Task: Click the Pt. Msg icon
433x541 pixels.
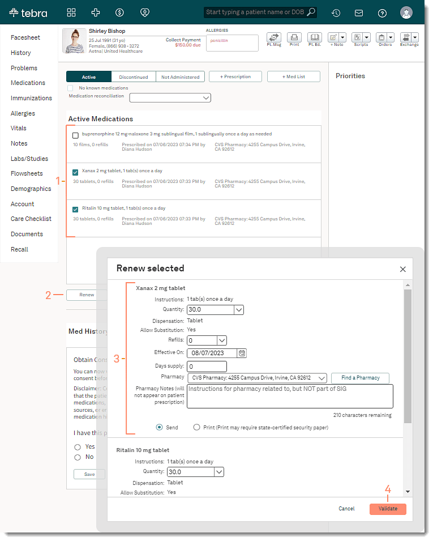Action: (x=274, y=37)
